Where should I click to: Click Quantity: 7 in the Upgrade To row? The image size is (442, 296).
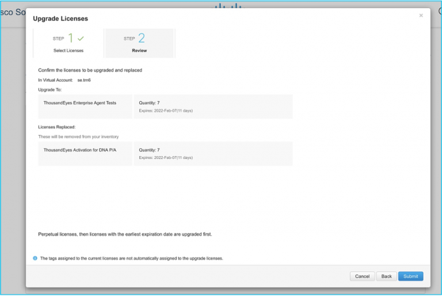(149, 103)
